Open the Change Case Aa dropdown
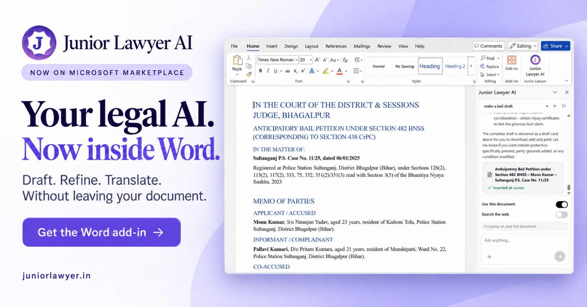 334,60
